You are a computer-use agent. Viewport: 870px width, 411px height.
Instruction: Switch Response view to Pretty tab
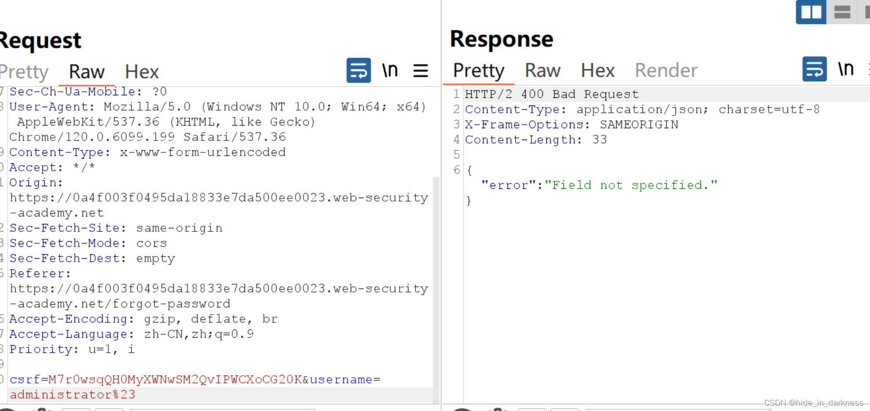(478, 70)
